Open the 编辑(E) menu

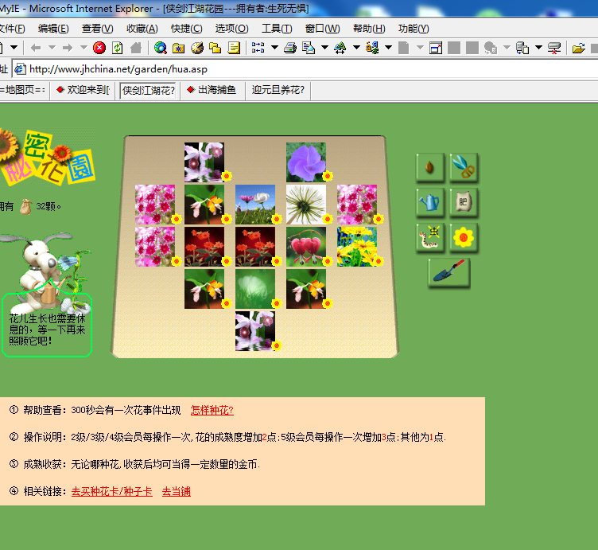click(x=53, y=29)
